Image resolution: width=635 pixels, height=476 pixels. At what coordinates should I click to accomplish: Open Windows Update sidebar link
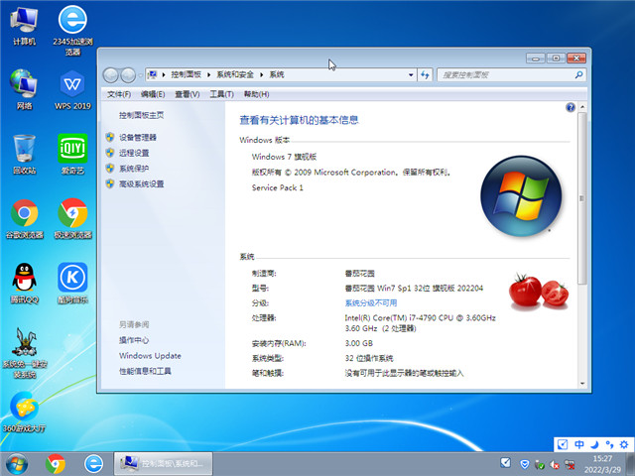[150, 356]
